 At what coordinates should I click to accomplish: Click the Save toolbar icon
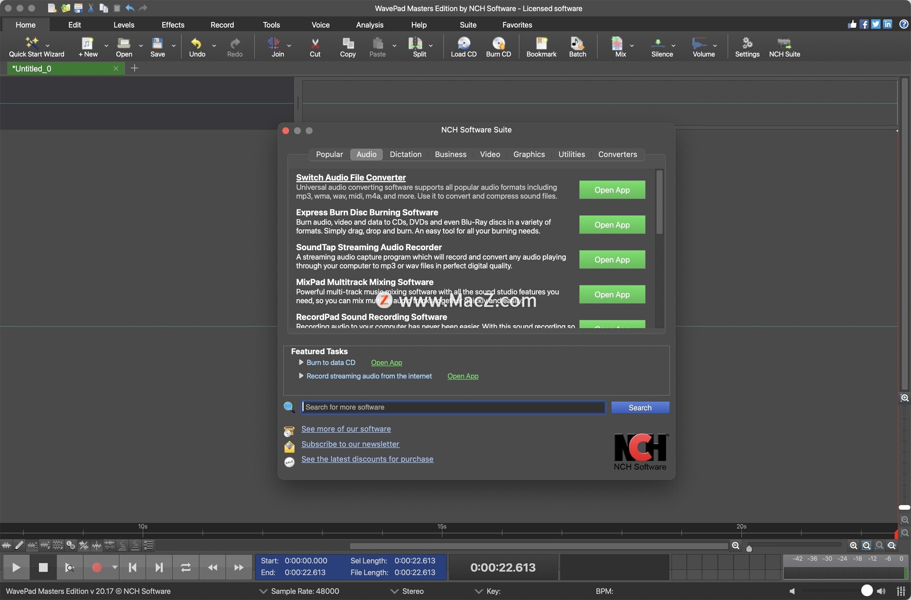click(158, 47)
